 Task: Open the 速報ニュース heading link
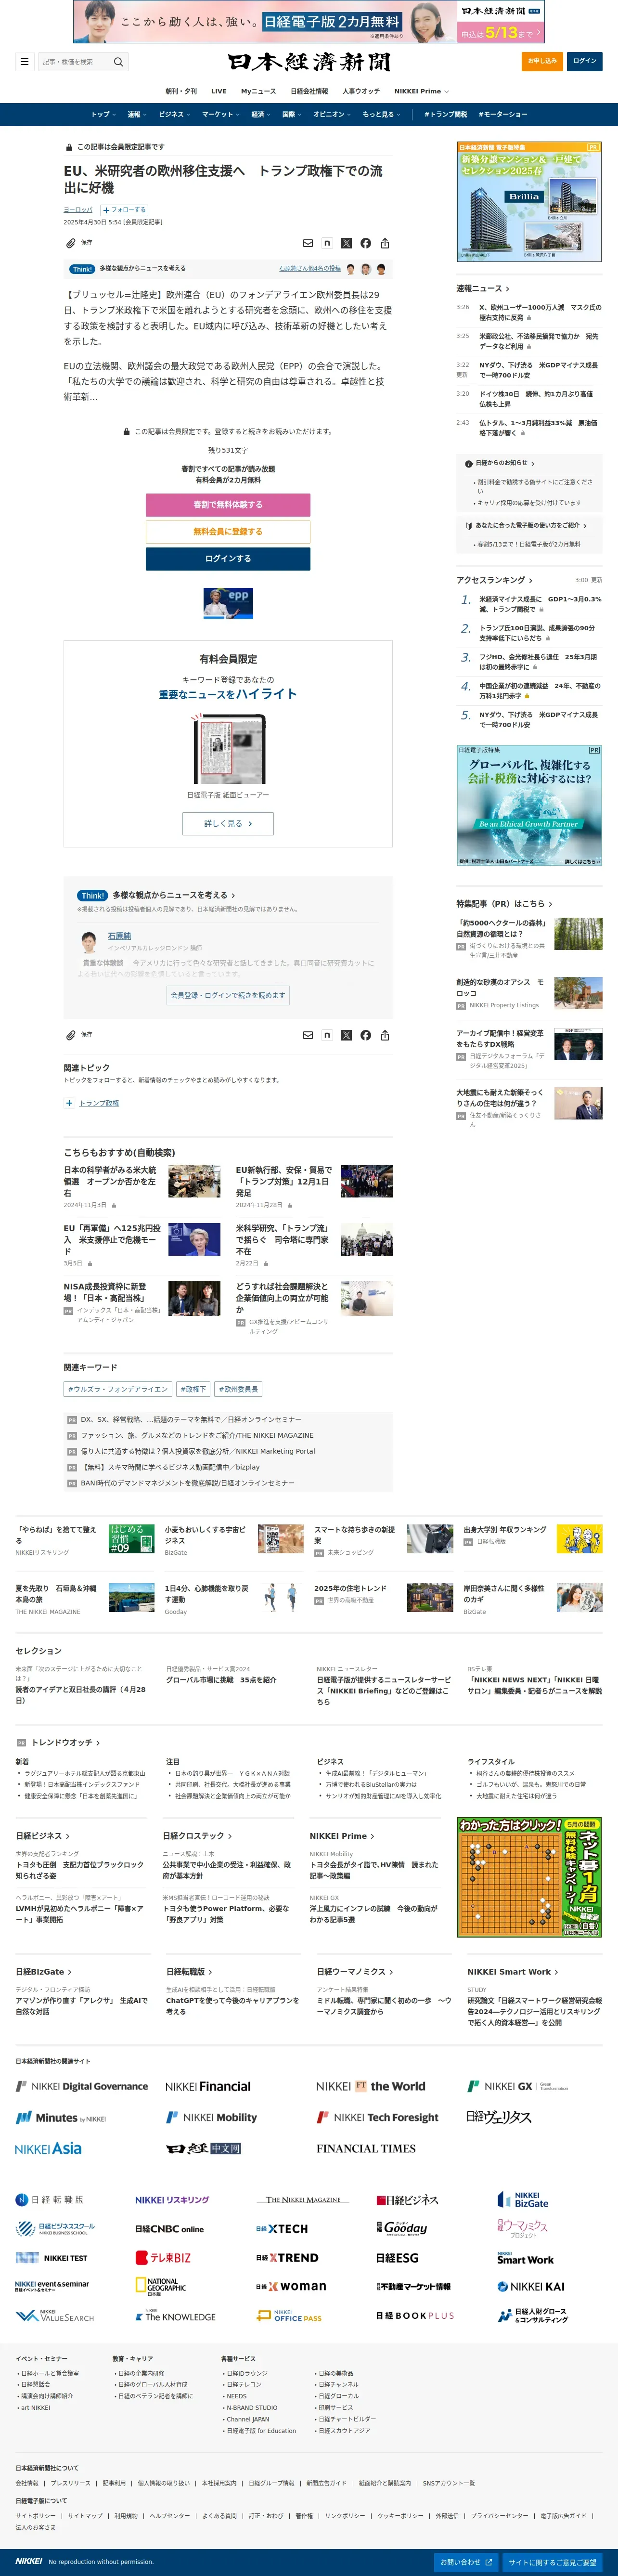[x=483, y=288]
